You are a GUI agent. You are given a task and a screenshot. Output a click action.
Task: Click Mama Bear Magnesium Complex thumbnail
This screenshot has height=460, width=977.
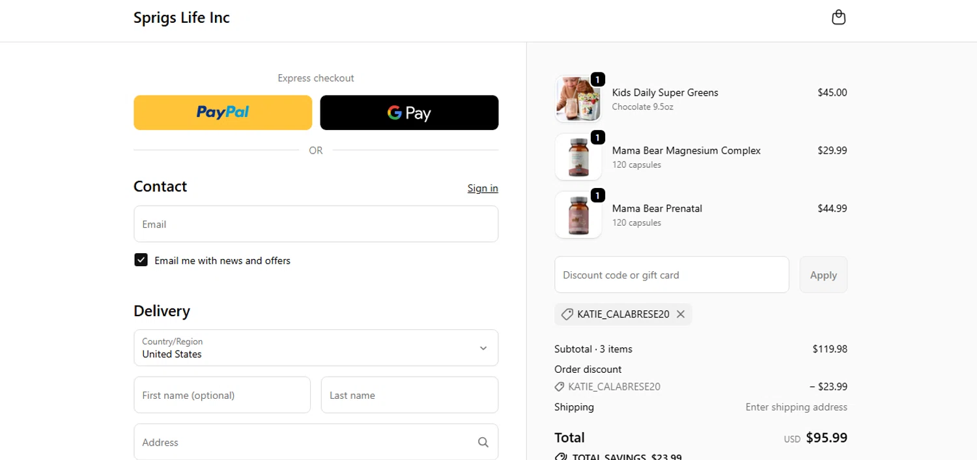578,157
